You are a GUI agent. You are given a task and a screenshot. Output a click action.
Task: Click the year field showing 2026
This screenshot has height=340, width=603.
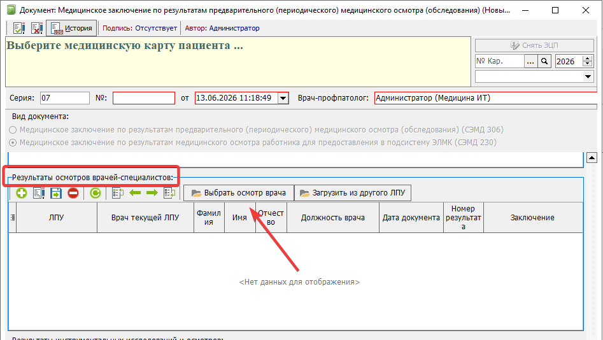click(569, 61)
